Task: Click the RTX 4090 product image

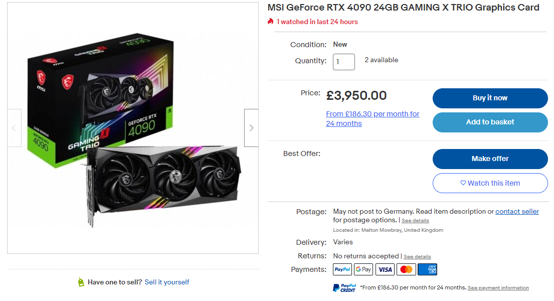Action: (133, 128)
